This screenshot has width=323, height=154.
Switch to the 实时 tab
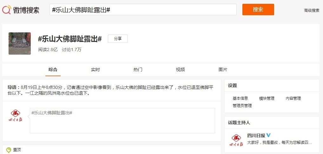coord(95,70)
